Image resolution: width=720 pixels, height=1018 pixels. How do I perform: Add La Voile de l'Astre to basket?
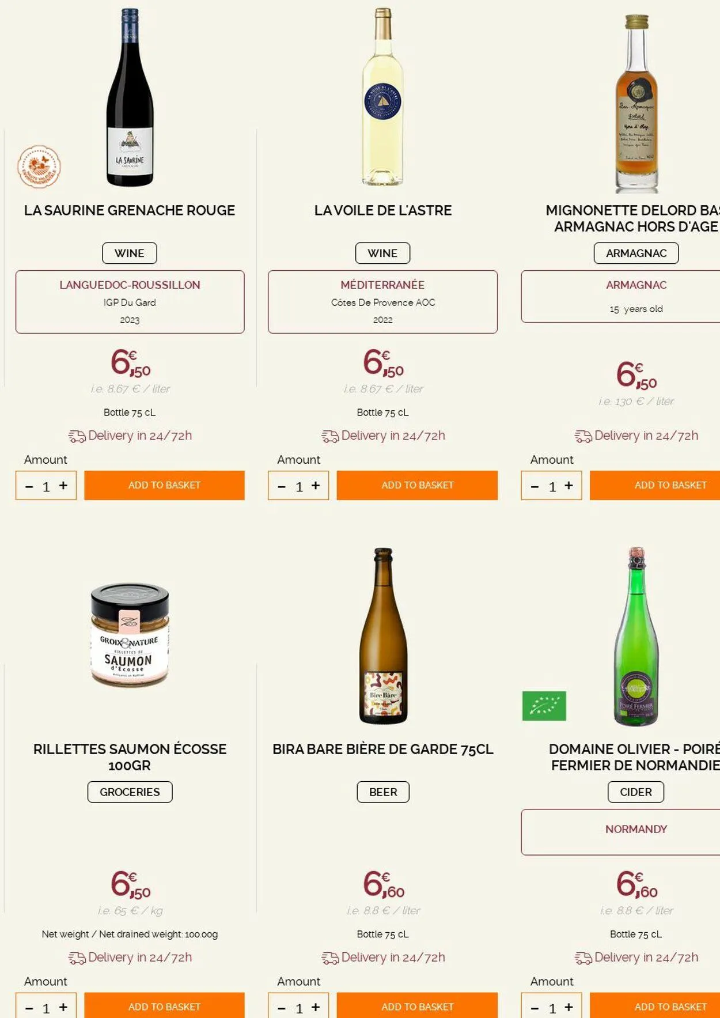click(417, 485)
